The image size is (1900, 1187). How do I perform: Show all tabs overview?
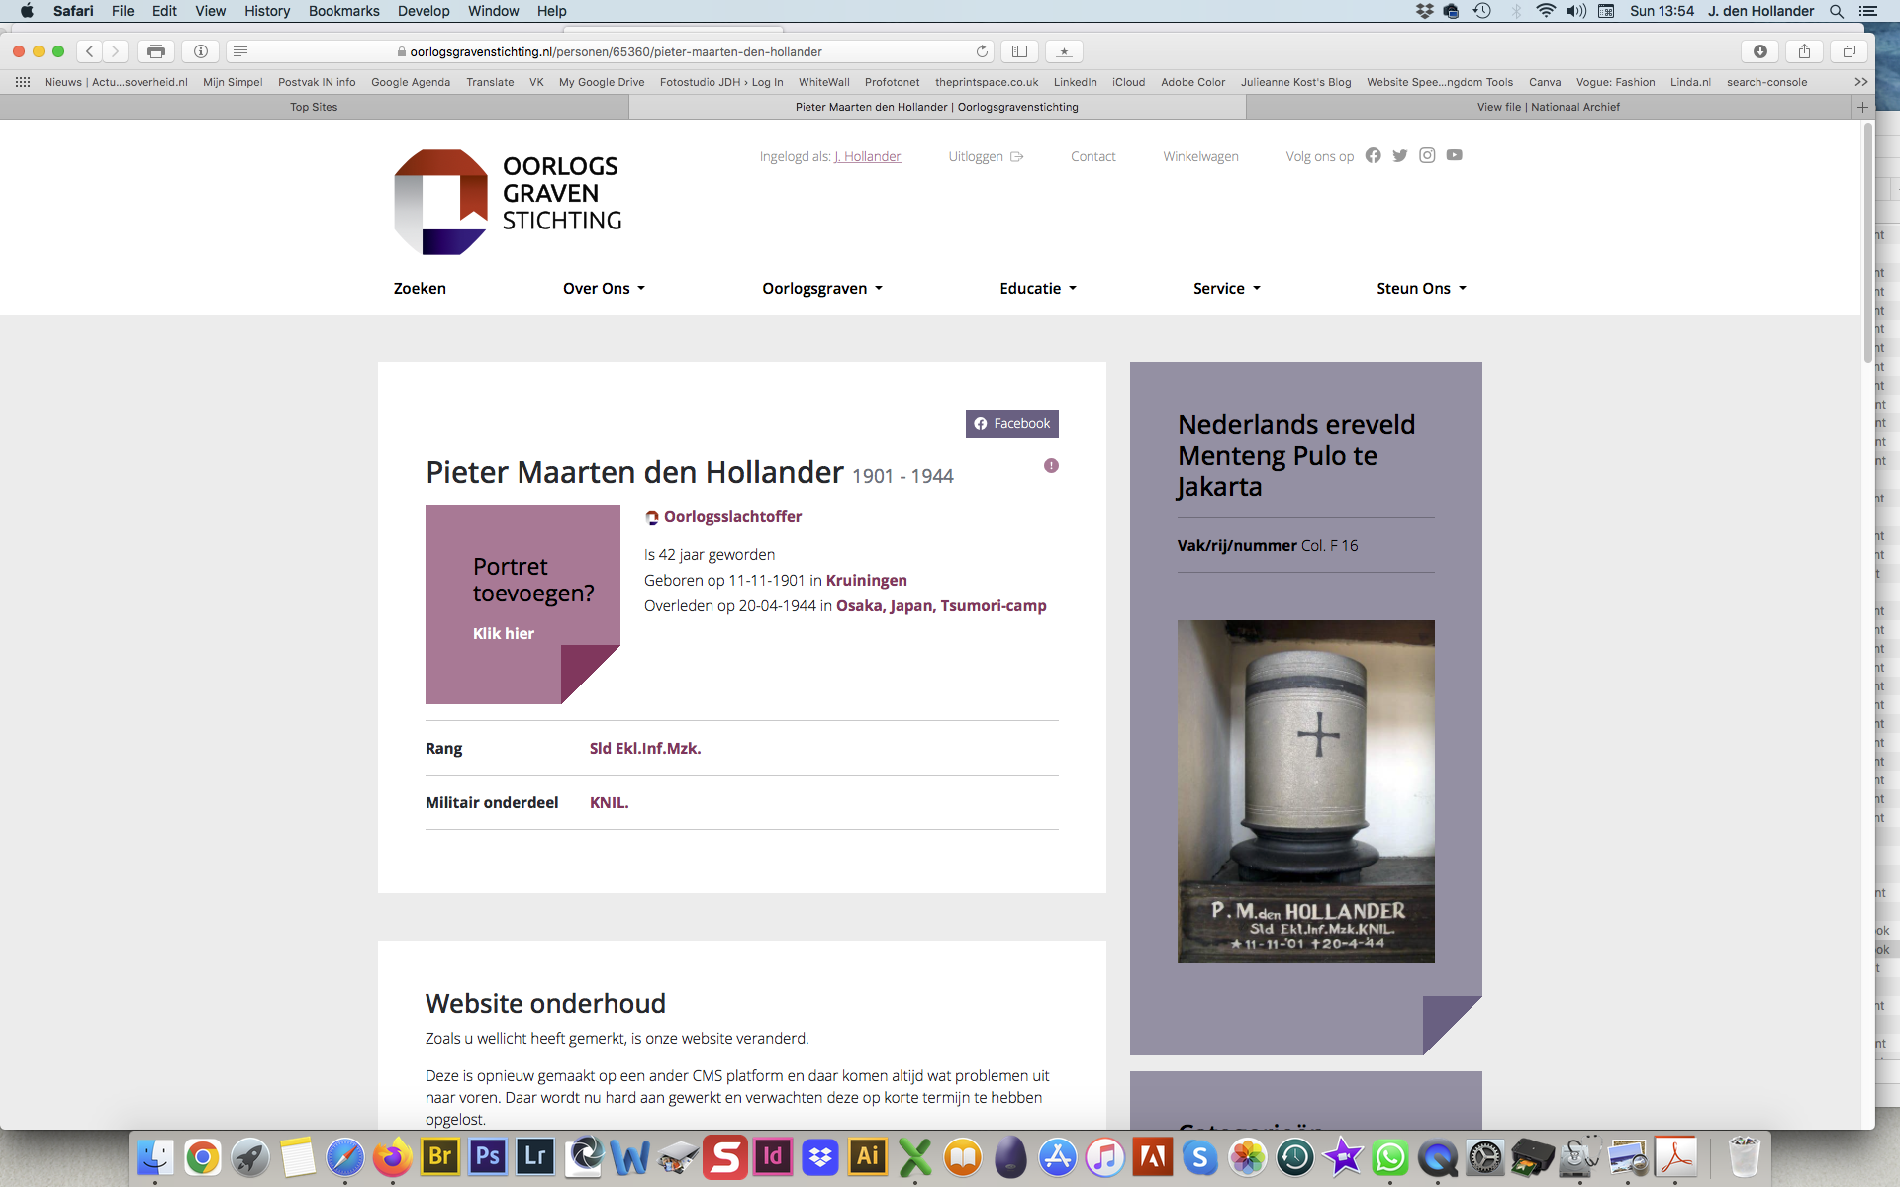(1849, 51)
